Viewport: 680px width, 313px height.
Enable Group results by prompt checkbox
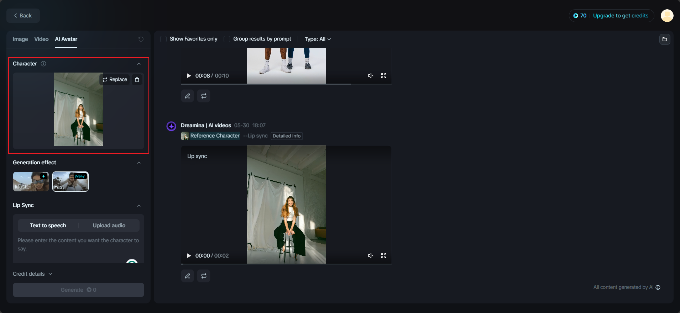(x=227, y=39)
